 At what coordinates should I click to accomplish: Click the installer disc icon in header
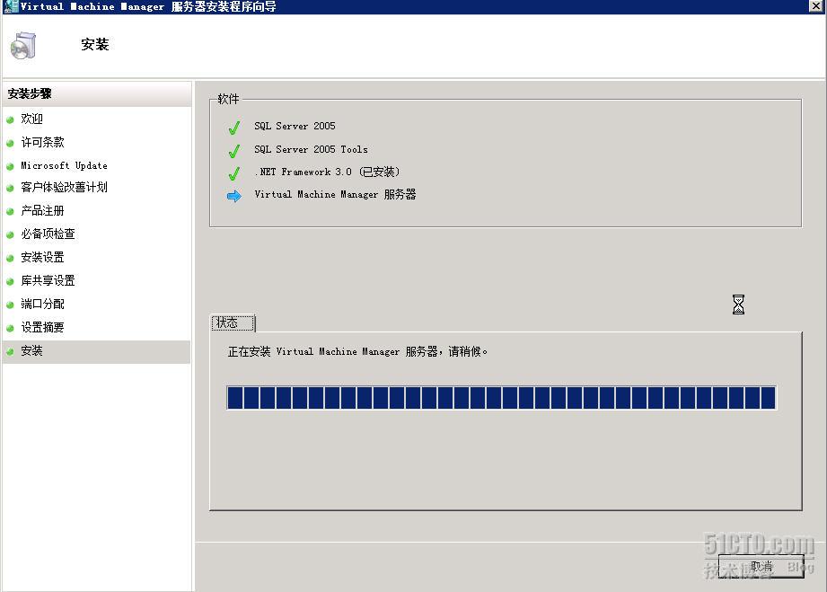tap(22, 46)
